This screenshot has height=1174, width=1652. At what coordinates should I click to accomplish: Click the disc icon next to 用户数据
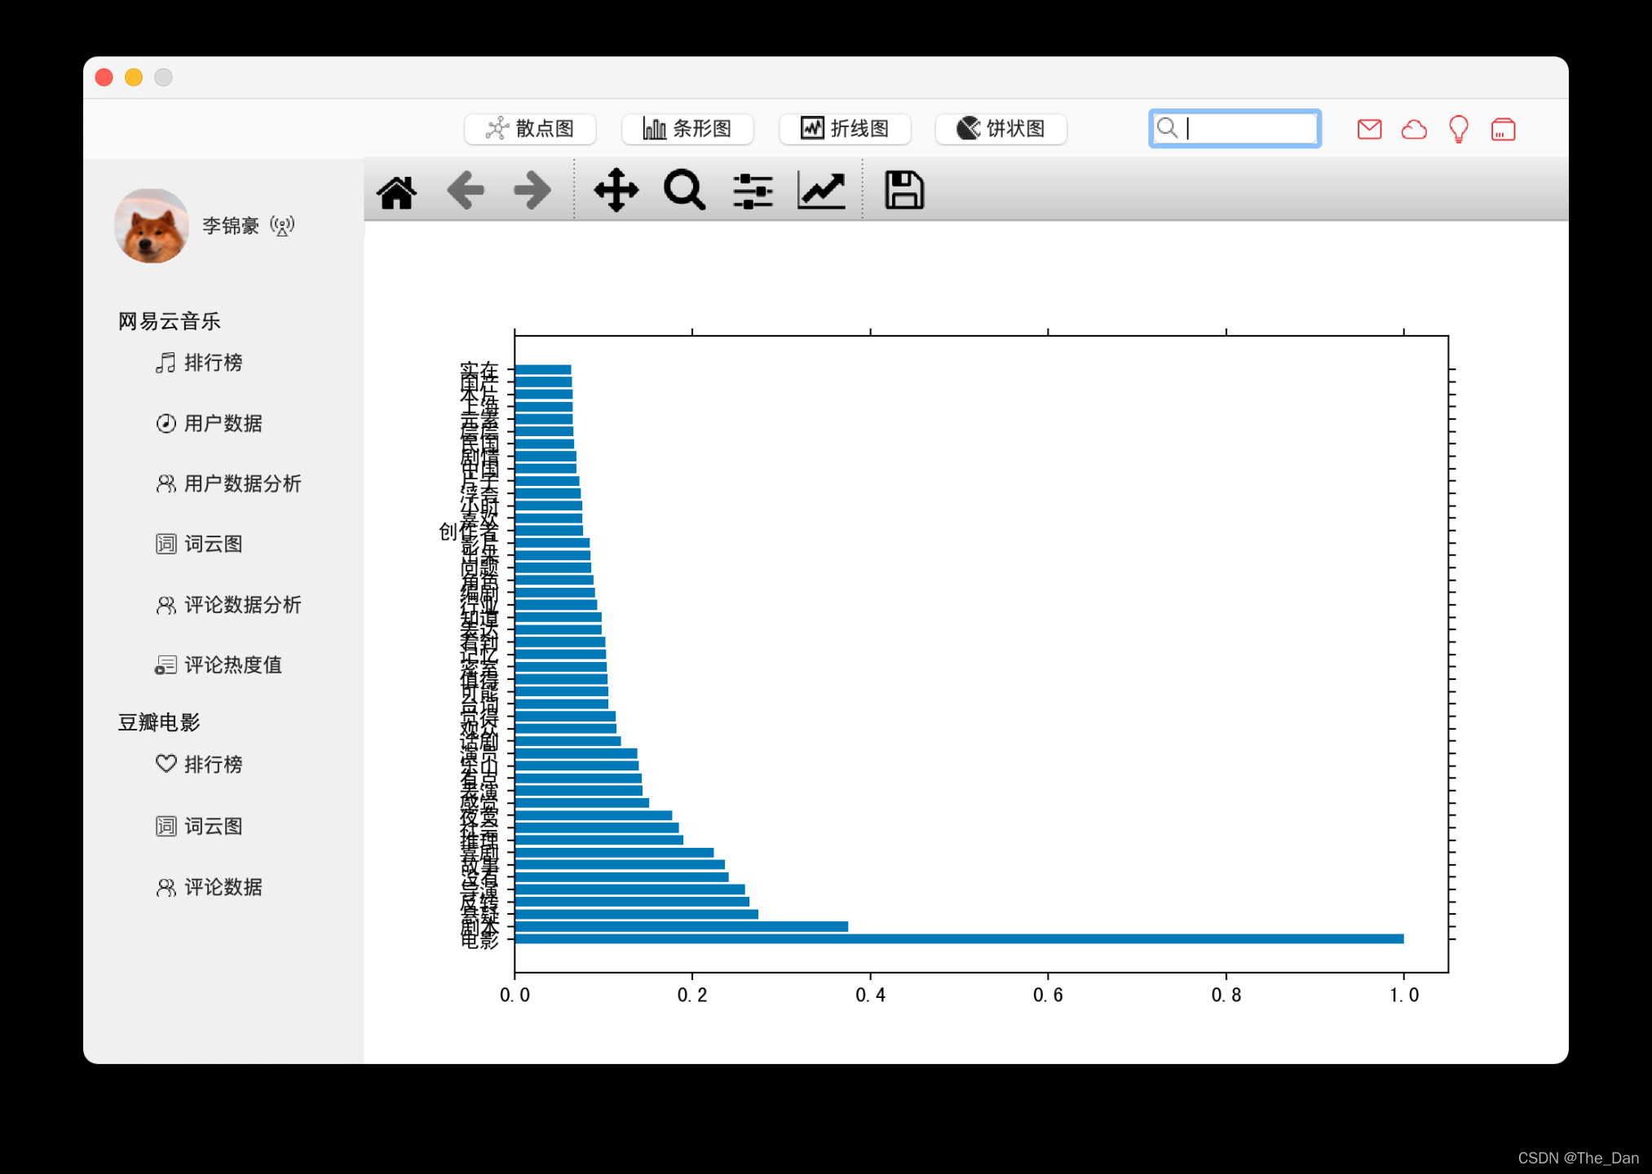pyautogui.click(x=166, y=423)
